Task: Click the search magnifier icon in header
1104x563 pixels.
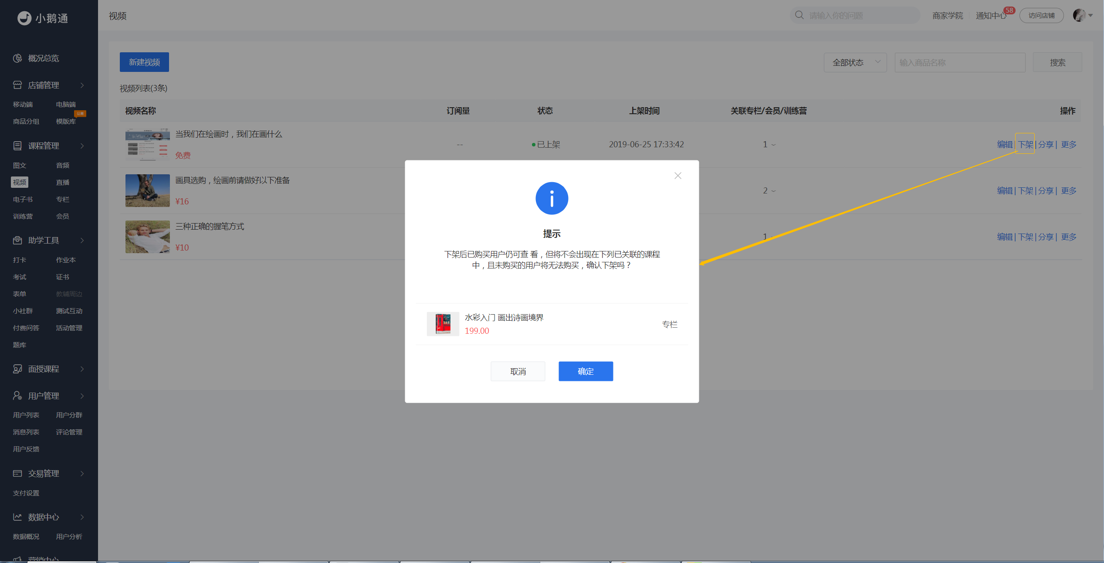Action: click(799, 15)
